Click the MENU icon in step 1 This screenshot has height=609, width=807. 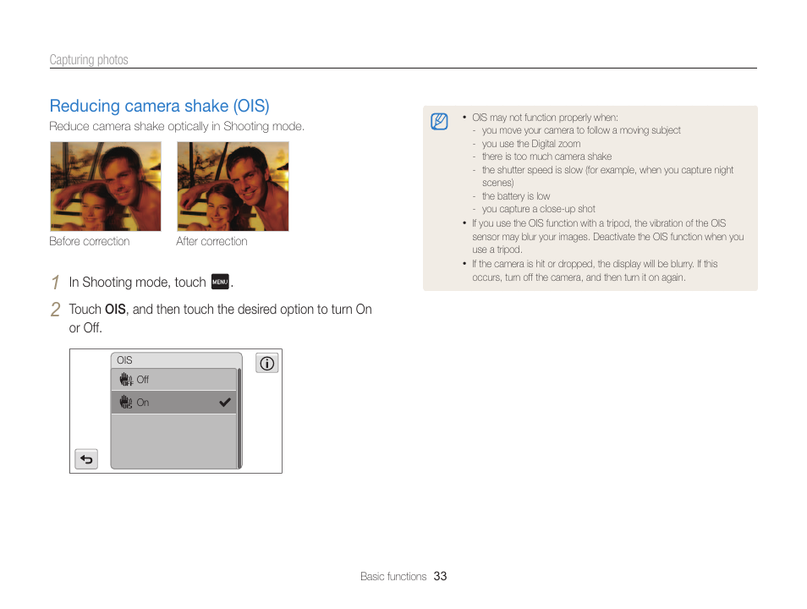220,282
